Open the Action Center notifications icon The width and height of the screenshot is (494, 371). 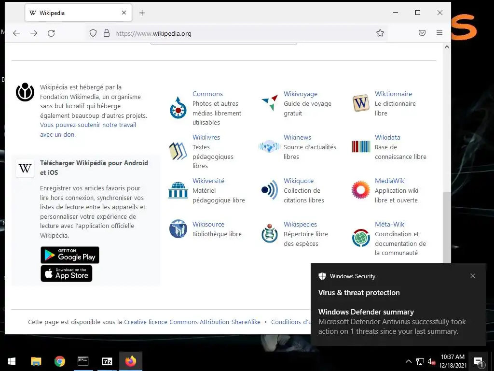(x=479, y=361)
